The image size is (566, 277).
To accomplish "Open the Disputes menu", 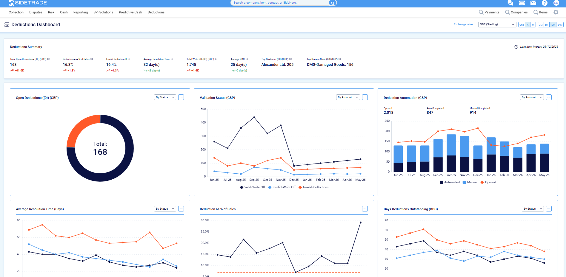I will click(x=36, y=12).
